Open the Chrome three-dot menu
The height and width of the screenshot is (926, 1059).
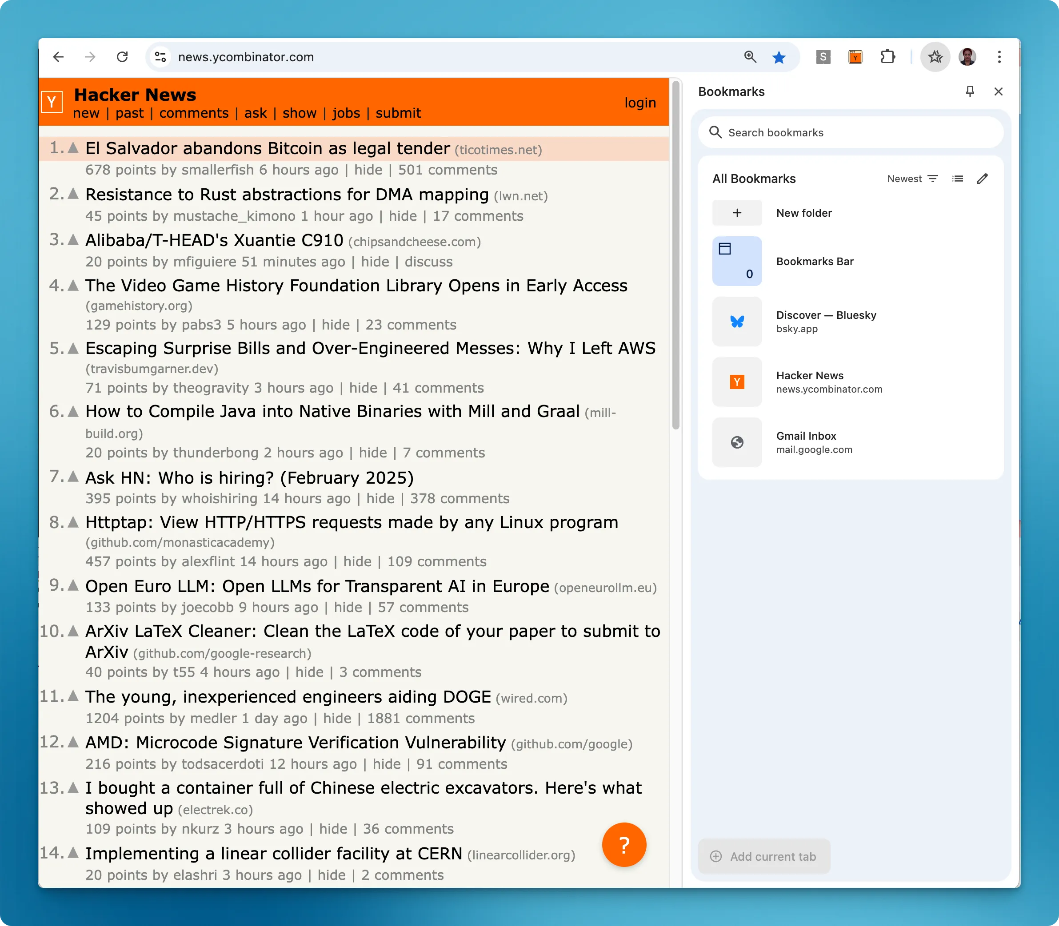(x=999, y=57)
